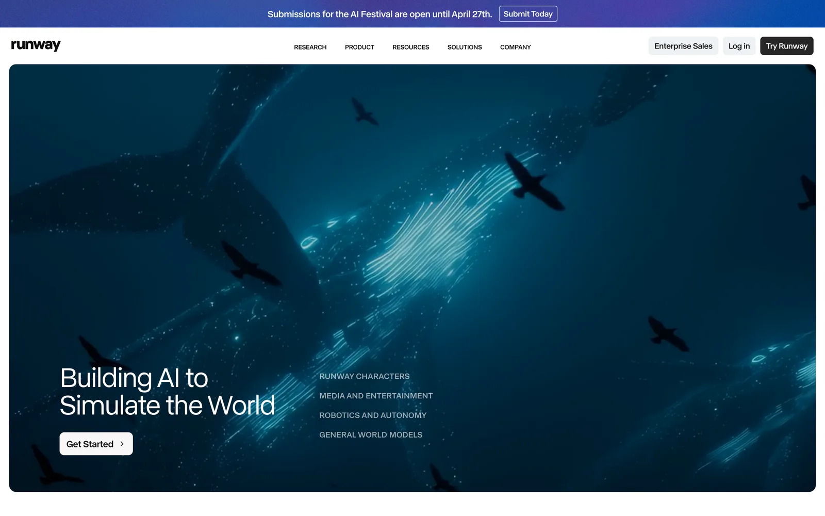
Task: Open the PRODUCT menu
Action: pyautogui.click(x=359, y=47)
